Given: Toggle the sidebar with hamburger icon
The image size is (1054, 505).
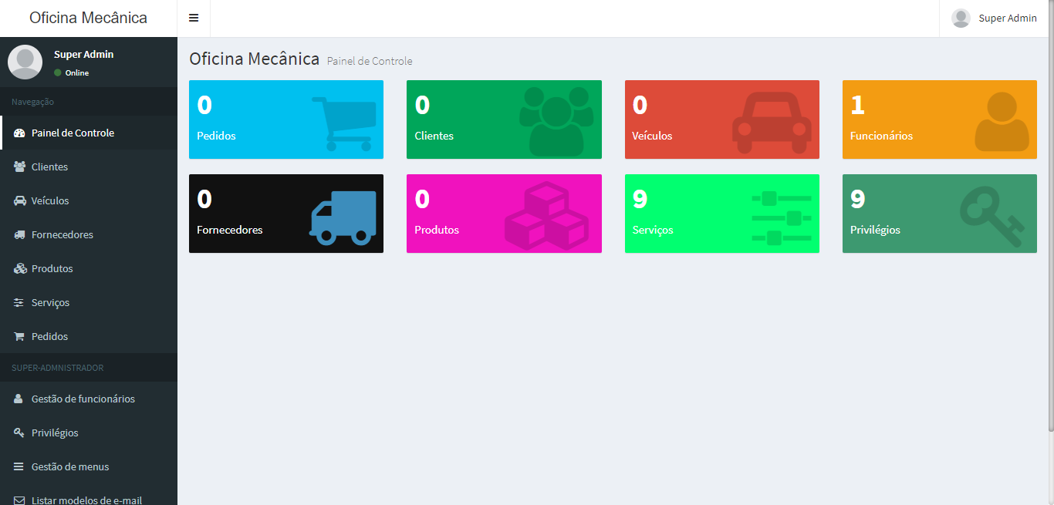Looking at the screenshot, I should tap(194, 18).
